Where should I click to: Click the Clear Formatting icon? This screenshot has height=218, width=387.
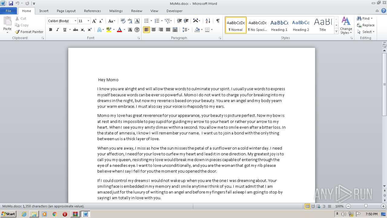pos(123,21)
